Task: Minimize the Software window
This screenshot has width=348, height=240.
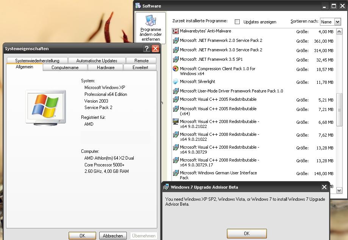Action: coord(325,6)
